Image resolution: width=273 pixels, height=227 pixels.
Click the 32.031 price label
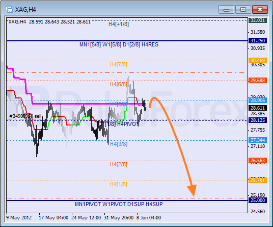tap(258, 20)
